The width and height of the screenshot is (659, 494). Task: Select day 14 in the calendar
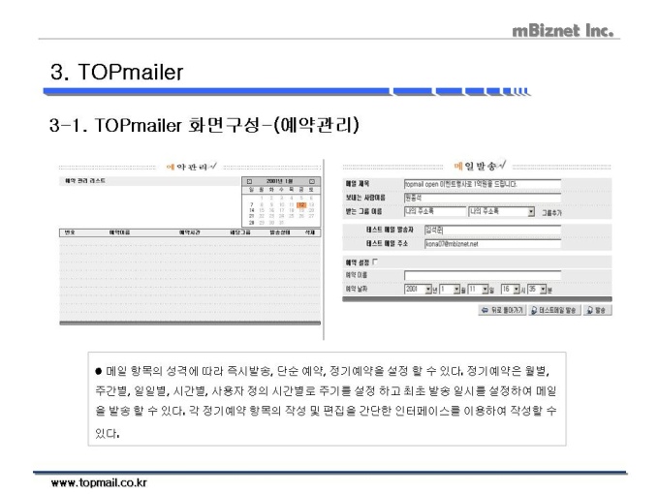point(251,210)
